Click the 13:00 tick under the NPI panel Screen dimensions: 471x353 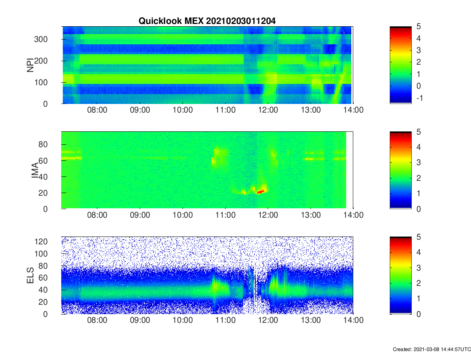(x=310, y=110)
